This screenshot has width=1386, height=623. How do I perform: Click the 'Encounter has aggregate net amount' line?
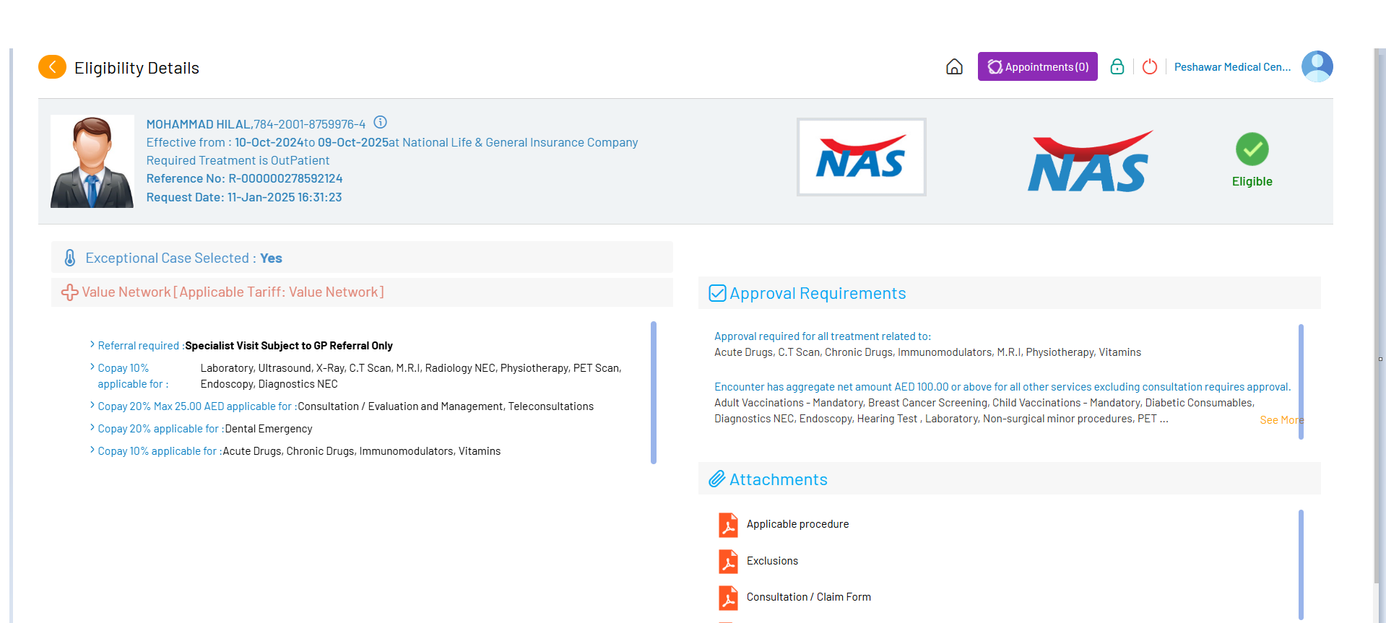pyautogui.click(x=1002, y=387)
